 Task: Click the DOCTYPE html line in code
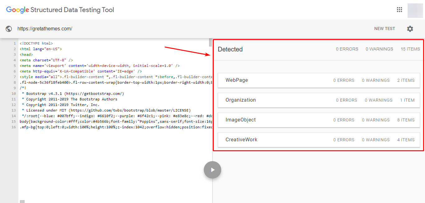pos(36,43)
